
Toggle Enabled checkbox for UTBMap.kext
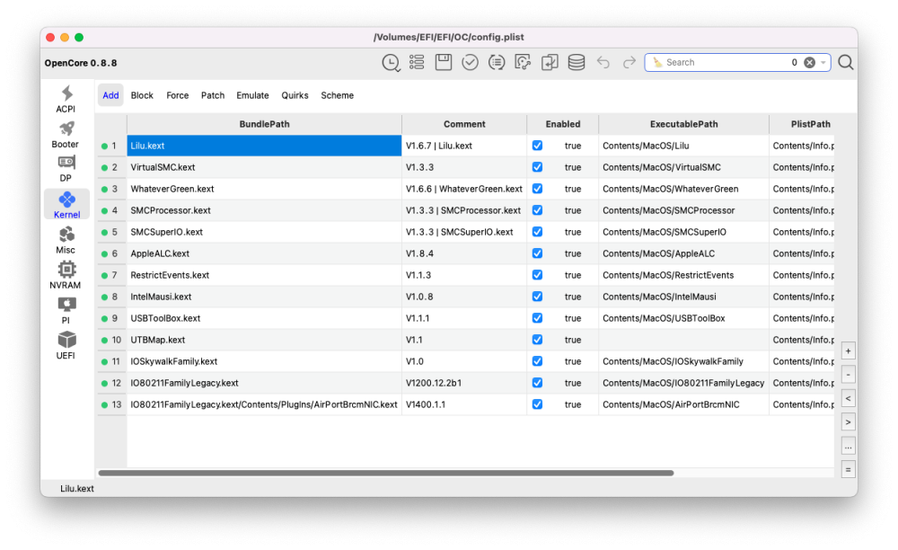537,340
